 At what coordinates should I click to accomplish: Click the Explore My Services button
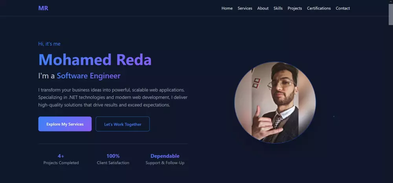point(65,124)
